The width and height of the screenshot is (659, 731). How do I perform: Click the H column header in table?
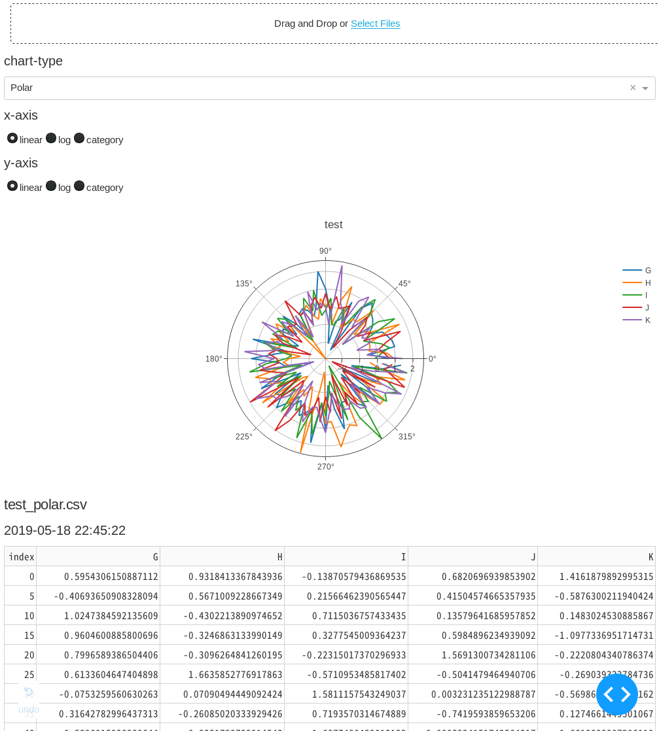(222, 556)
